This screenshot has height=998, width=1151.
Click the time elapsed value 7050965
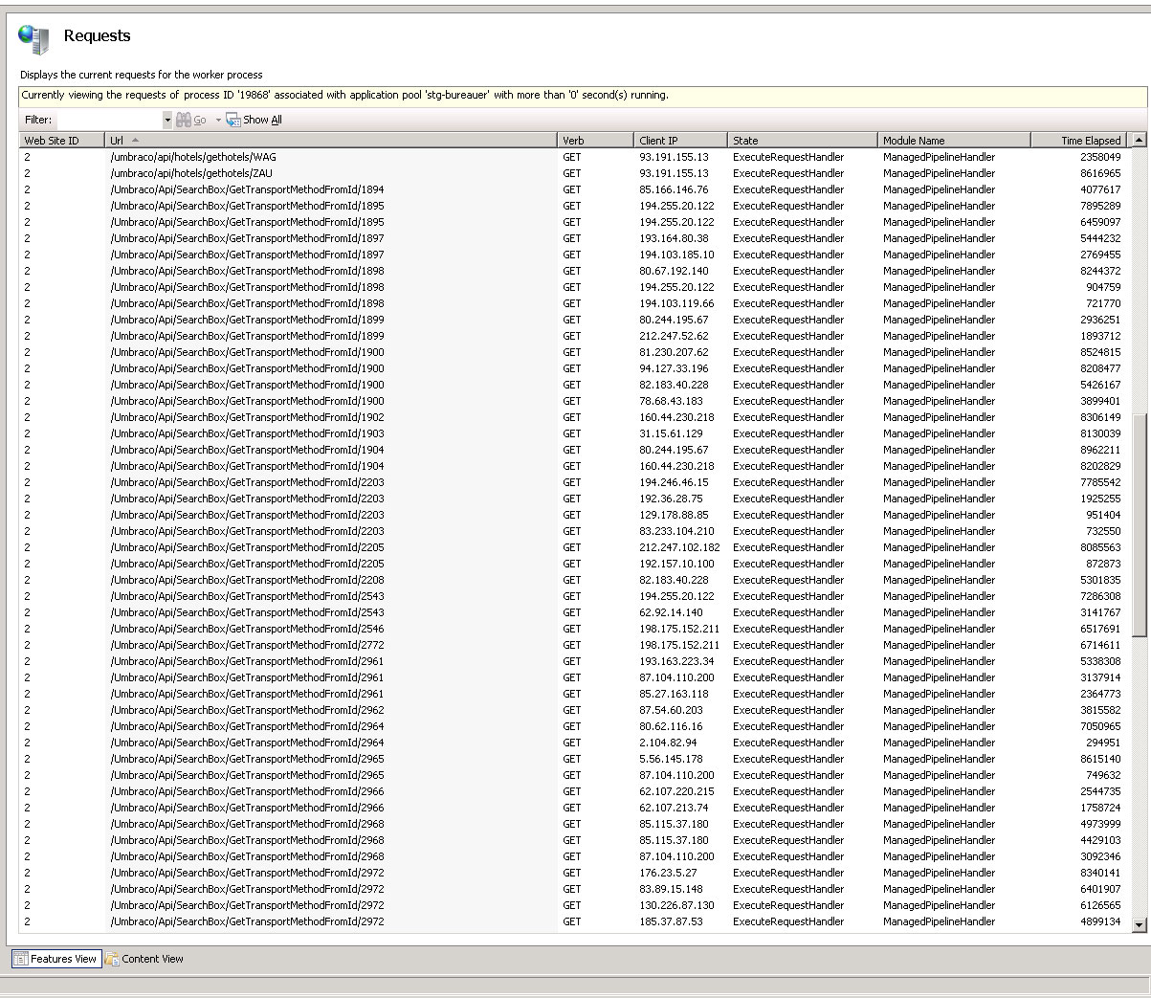point(1100,726)
